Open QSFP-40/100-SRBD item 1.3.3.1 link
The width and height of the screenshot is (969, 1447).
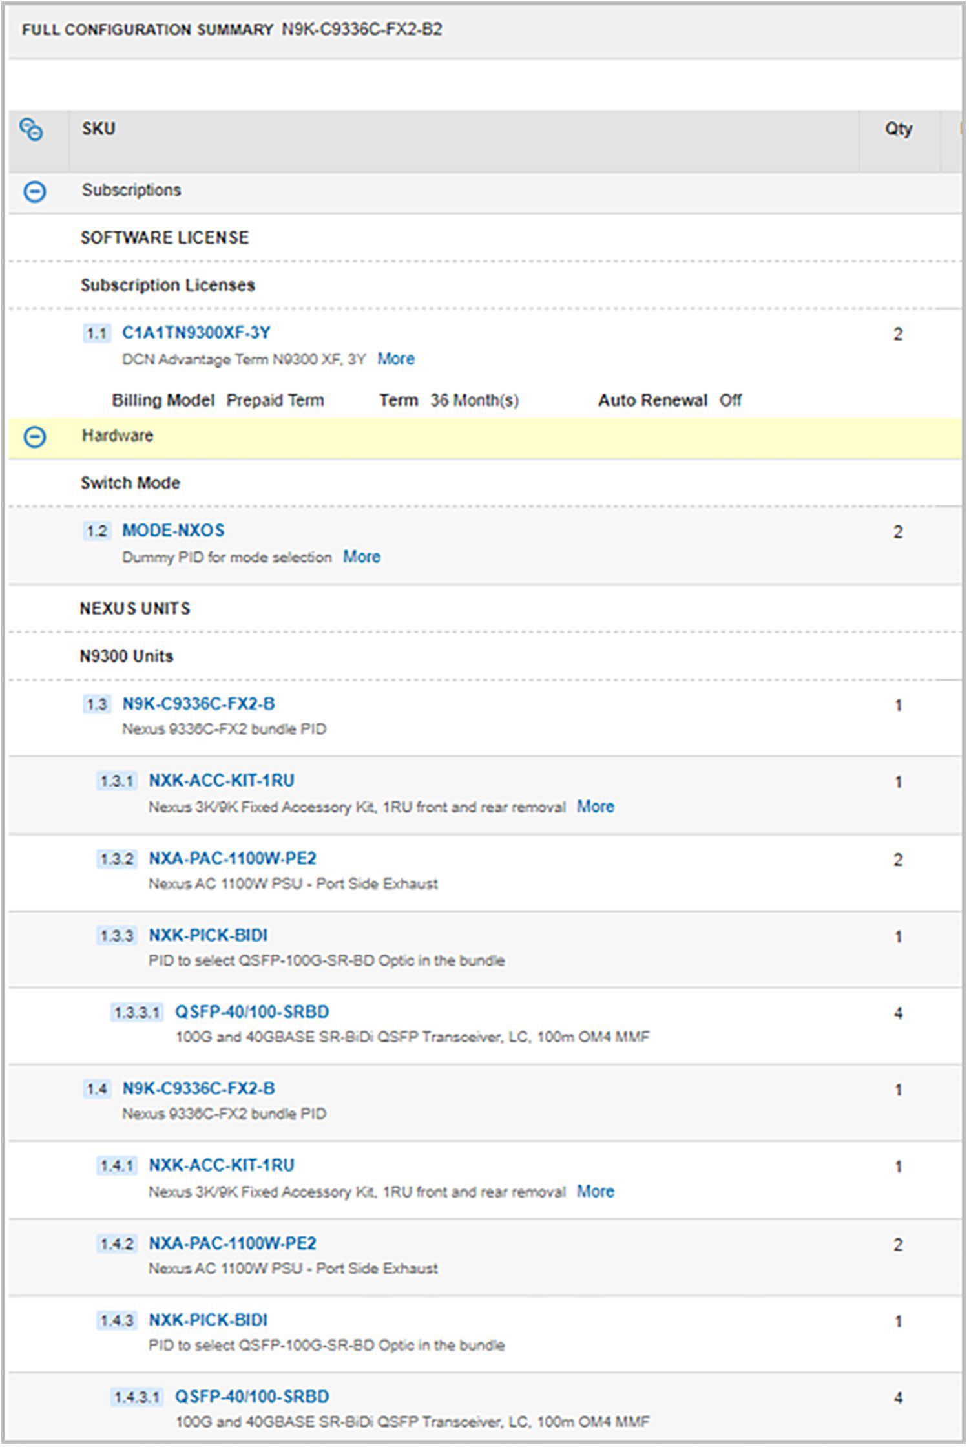[x=252, y=1012]
